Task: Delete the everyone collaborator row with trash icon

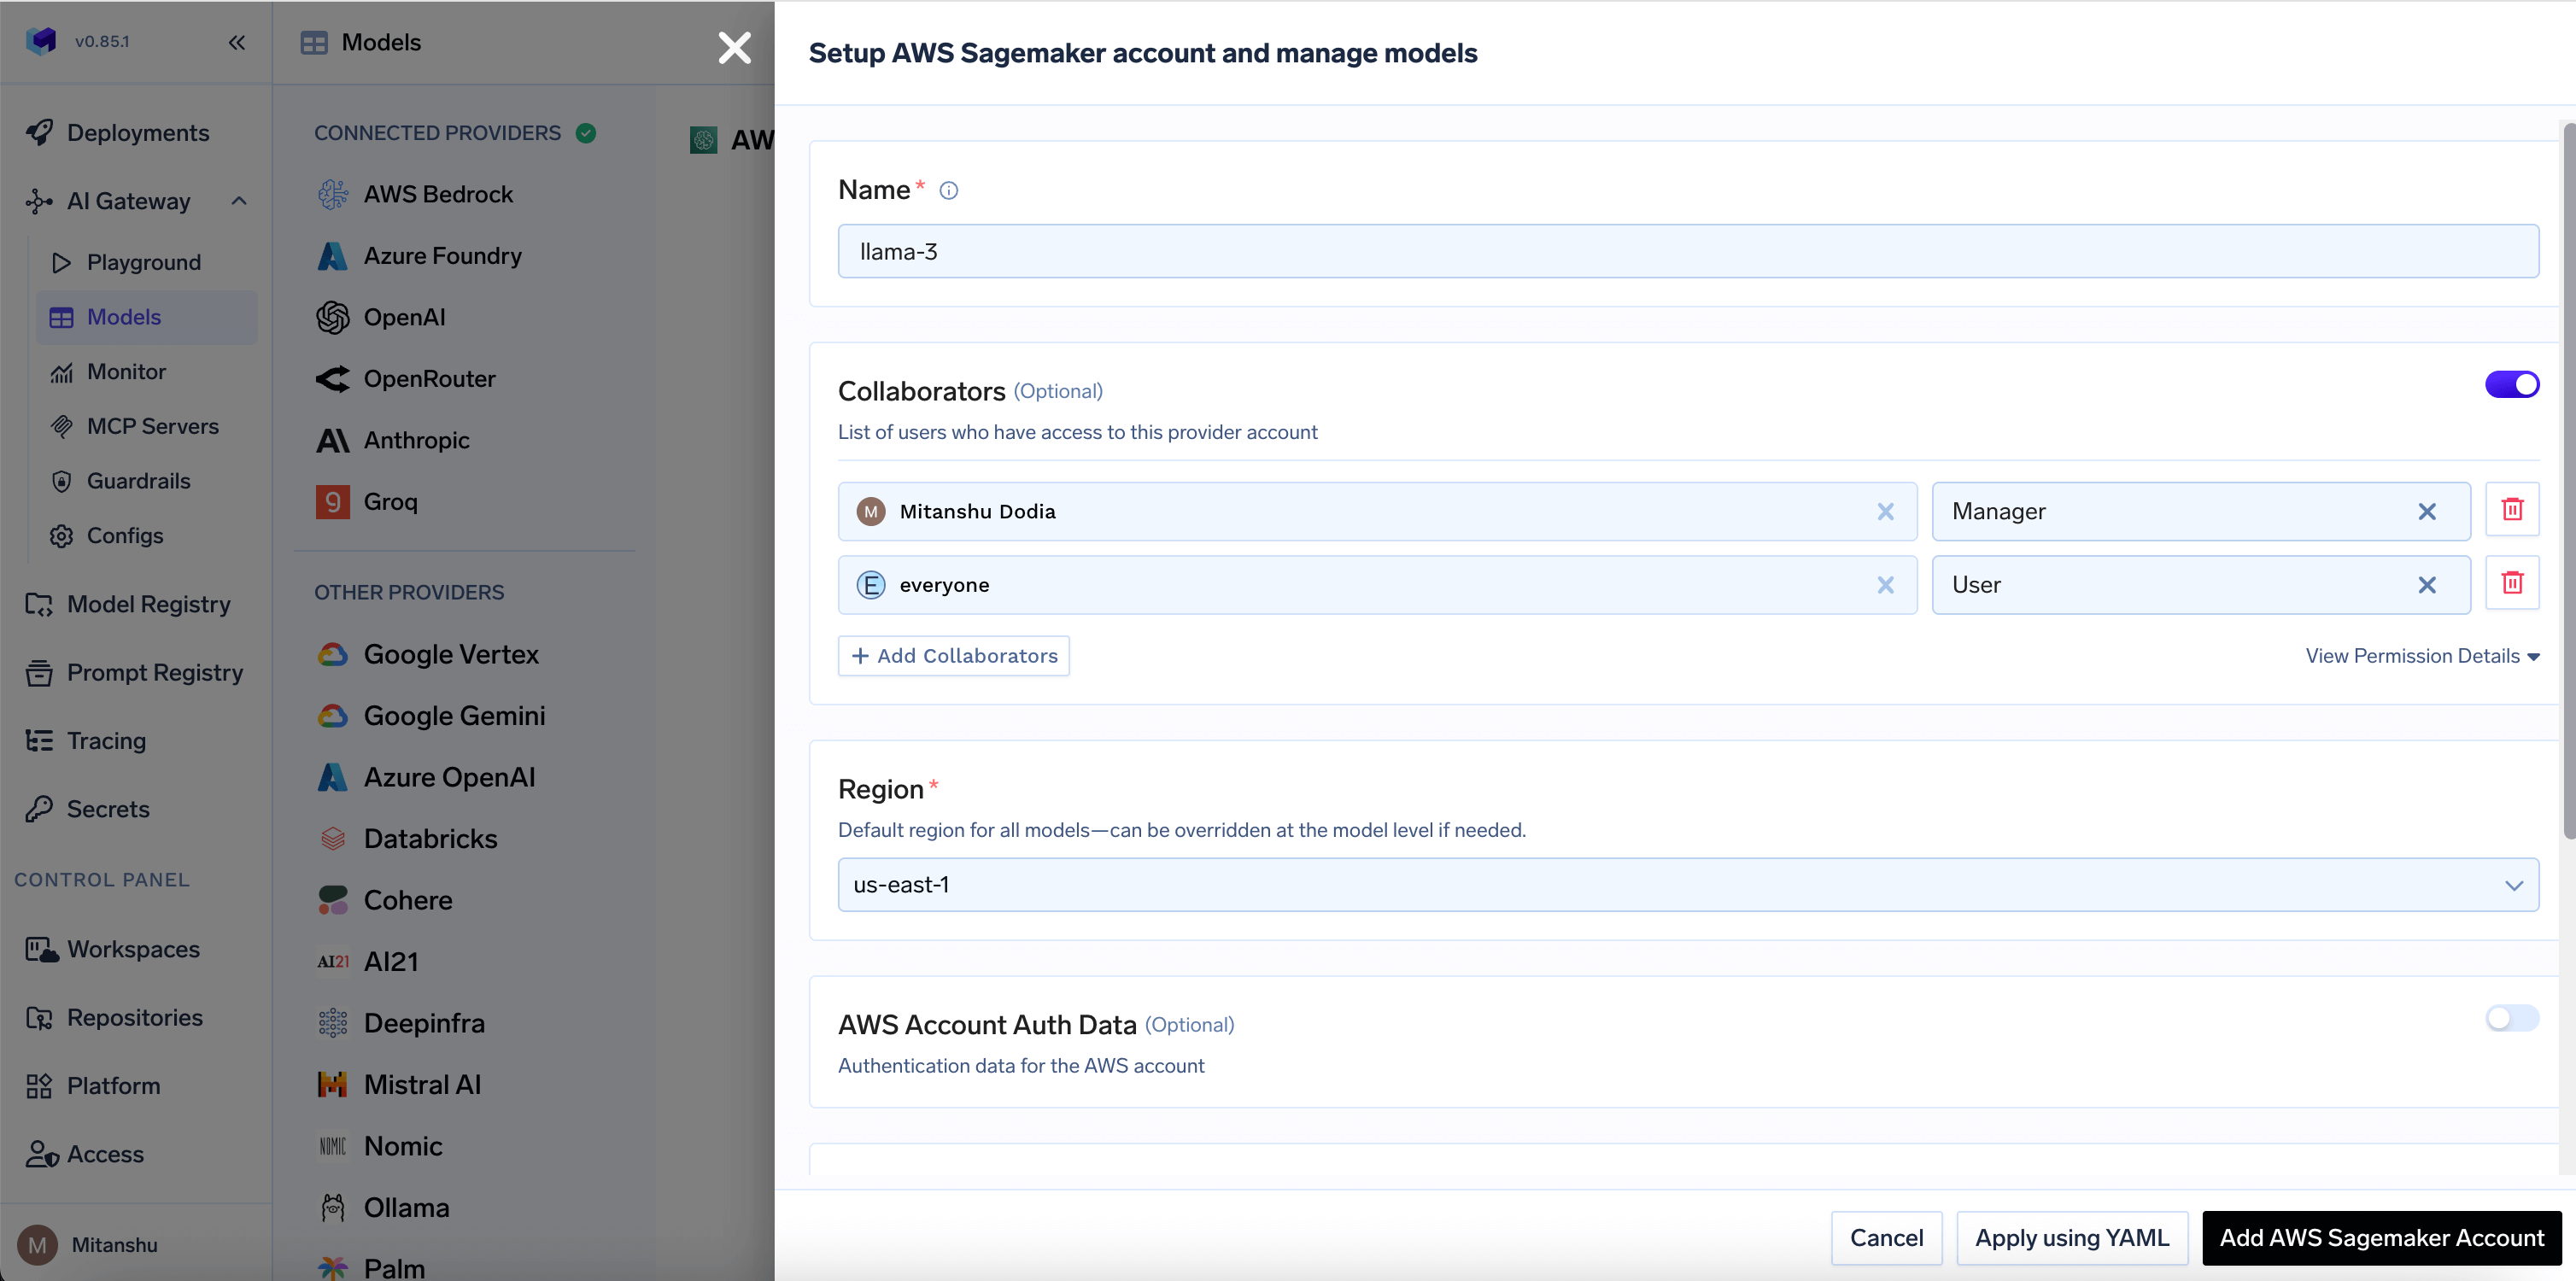Action: click(x=2511, y=583)
